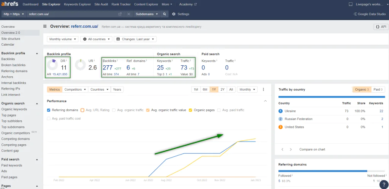This screenshot has width=389, height=189.
Task: Click the monitor icon near Livepage's workspace
Action: coord(351,4)
